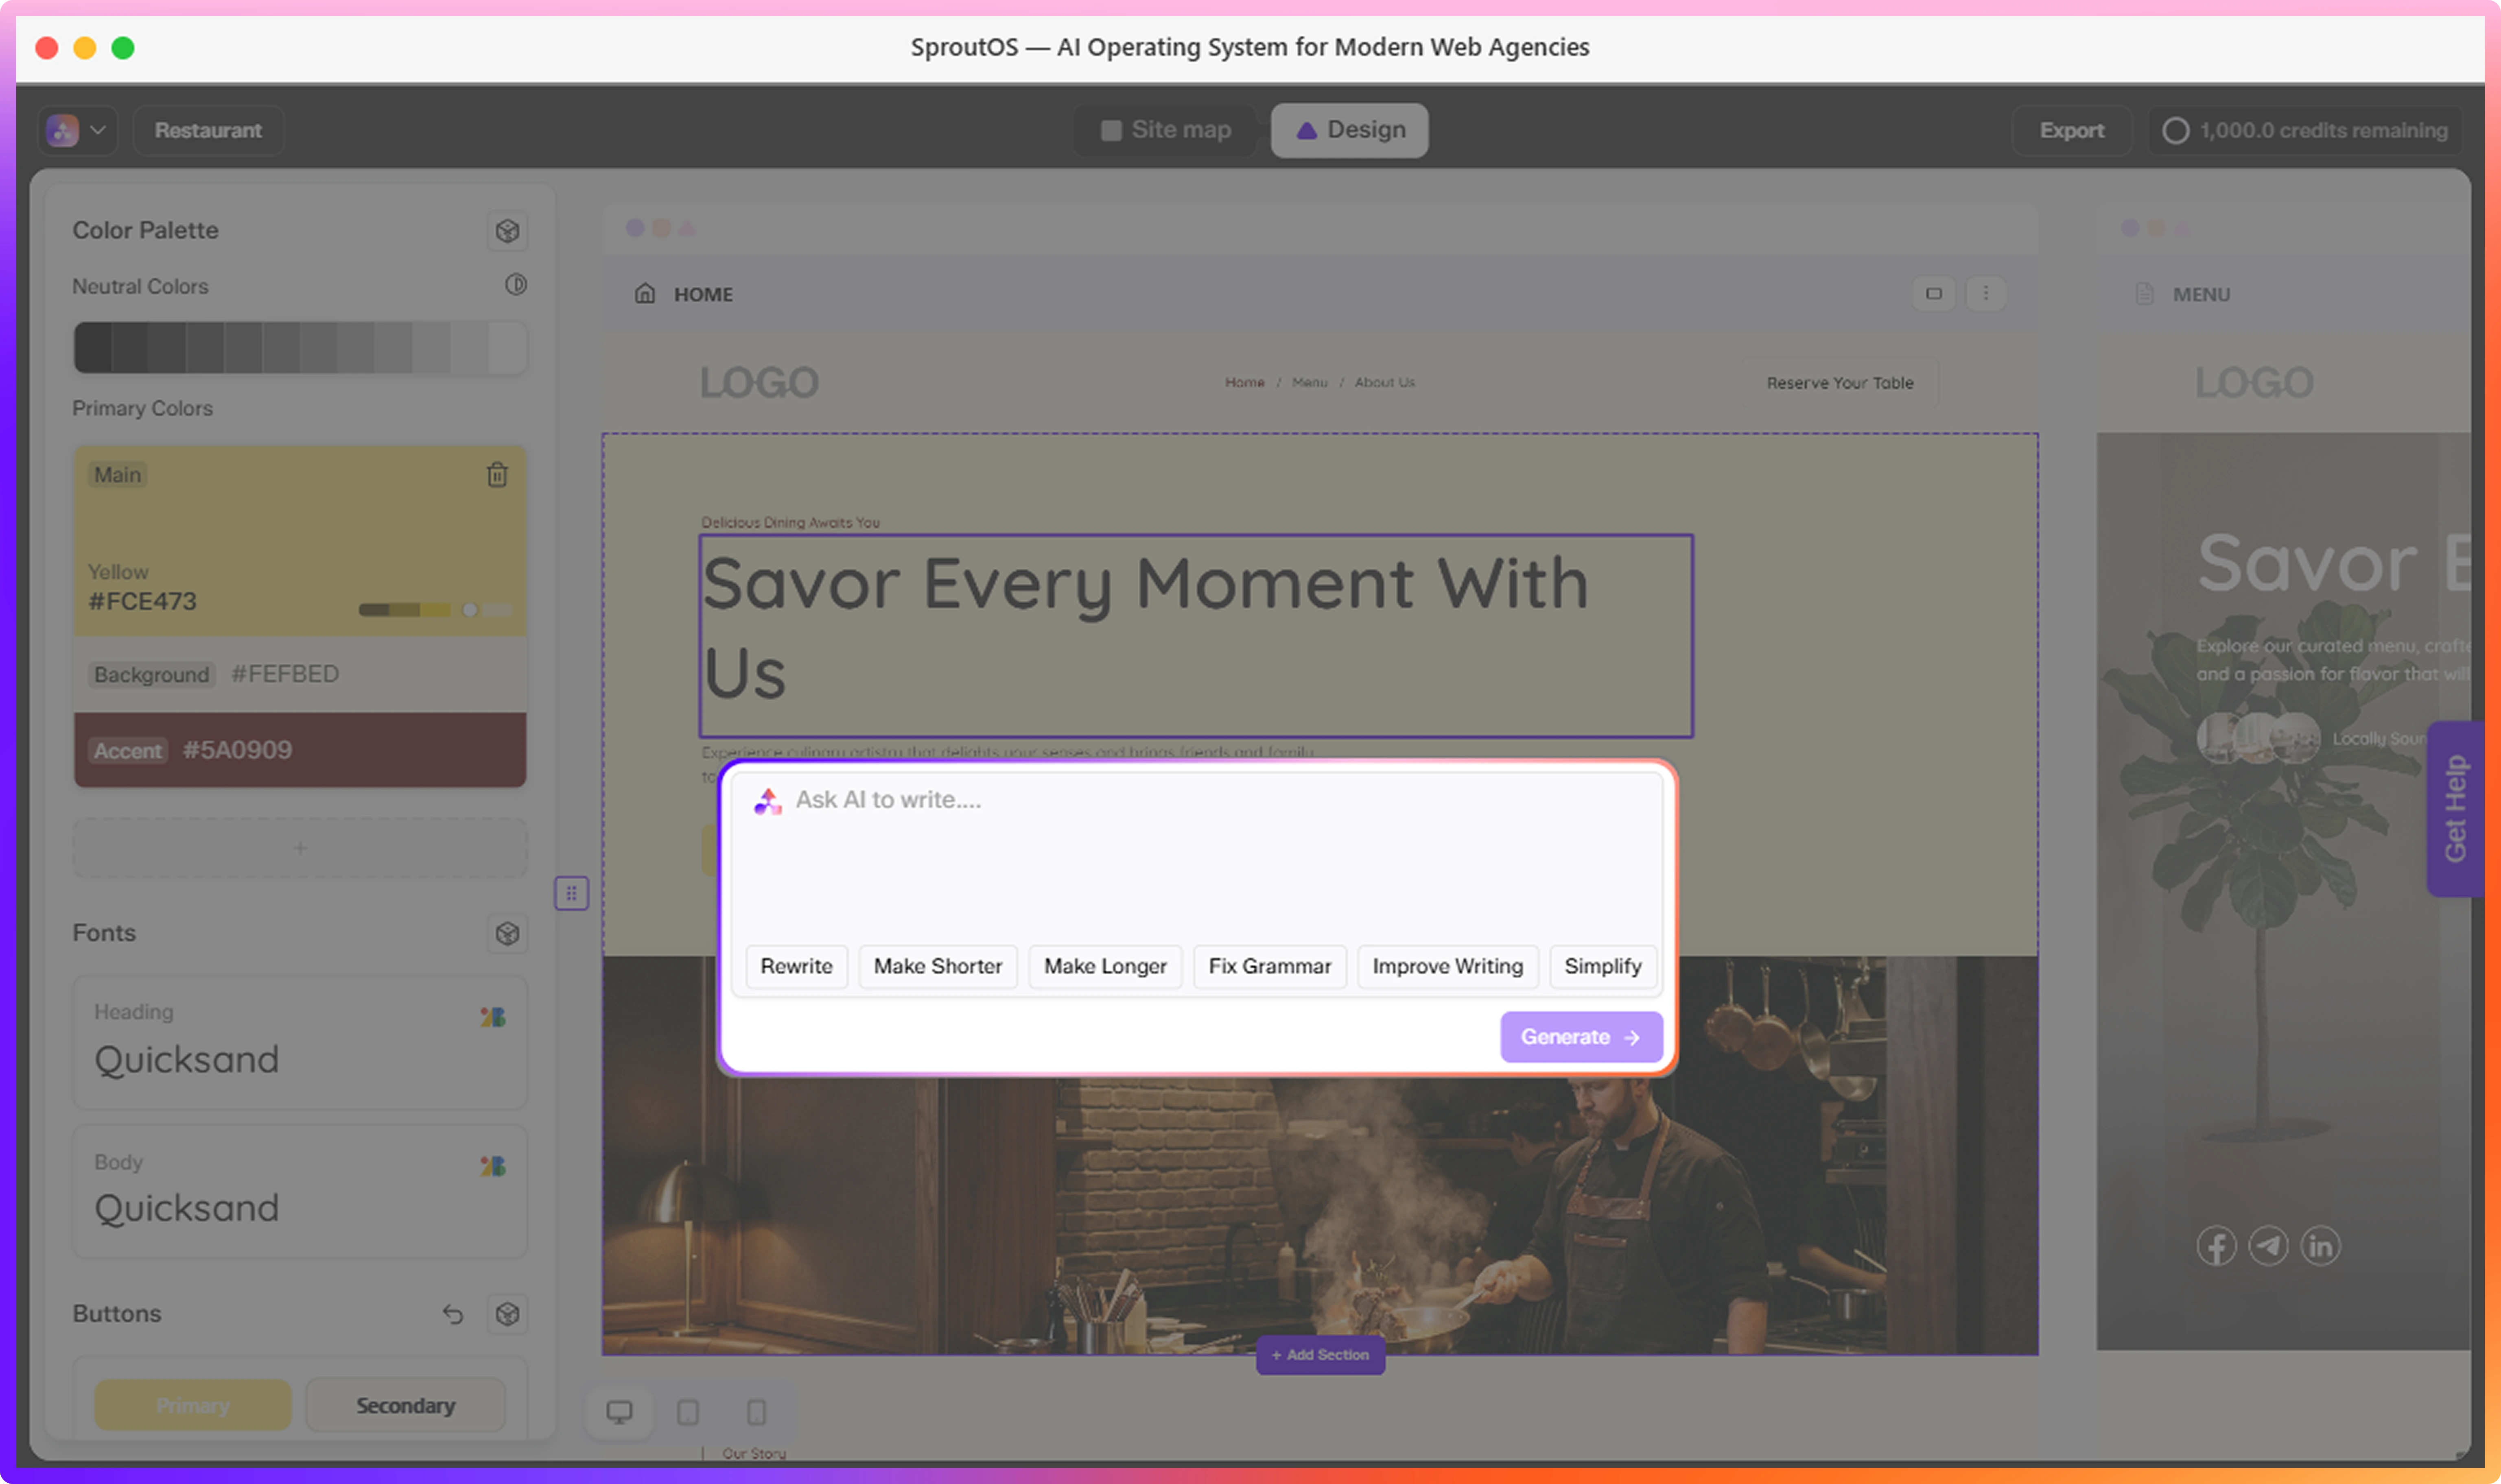
Task: Click the Google Fonts icon on Body
Action: [493, 1166]
